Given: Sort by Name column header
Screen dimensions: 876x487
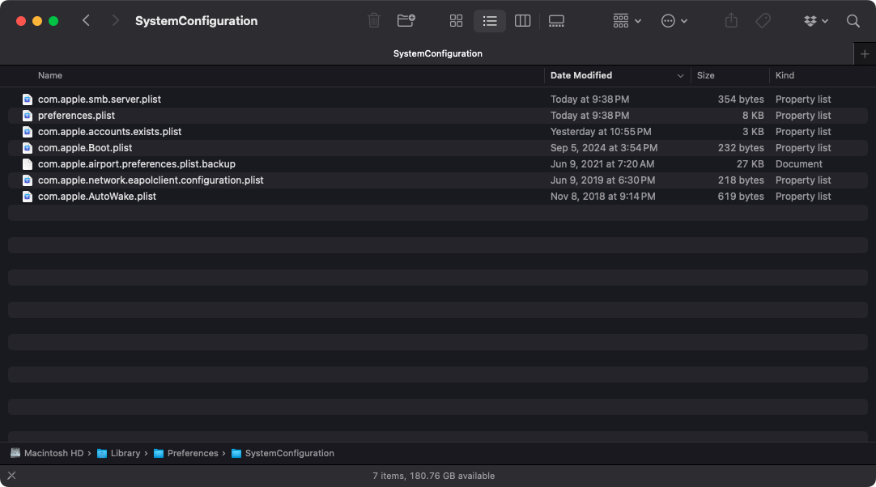Looking at the screenshot, I should coord(49,75).
